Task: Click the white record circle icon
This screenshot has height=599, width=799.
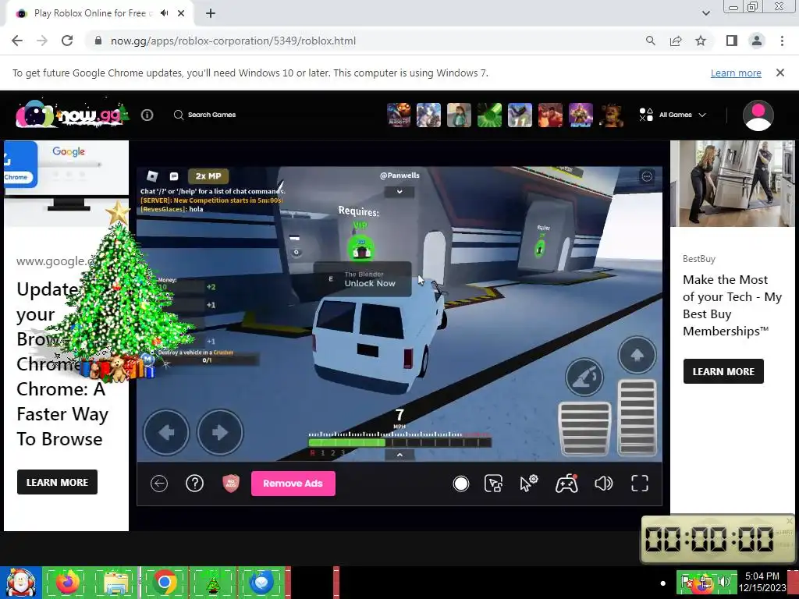Action: (460, 484)
